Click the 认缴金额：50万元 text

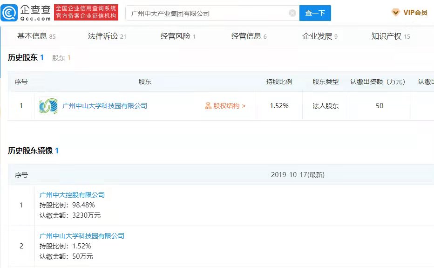(66, 256)
